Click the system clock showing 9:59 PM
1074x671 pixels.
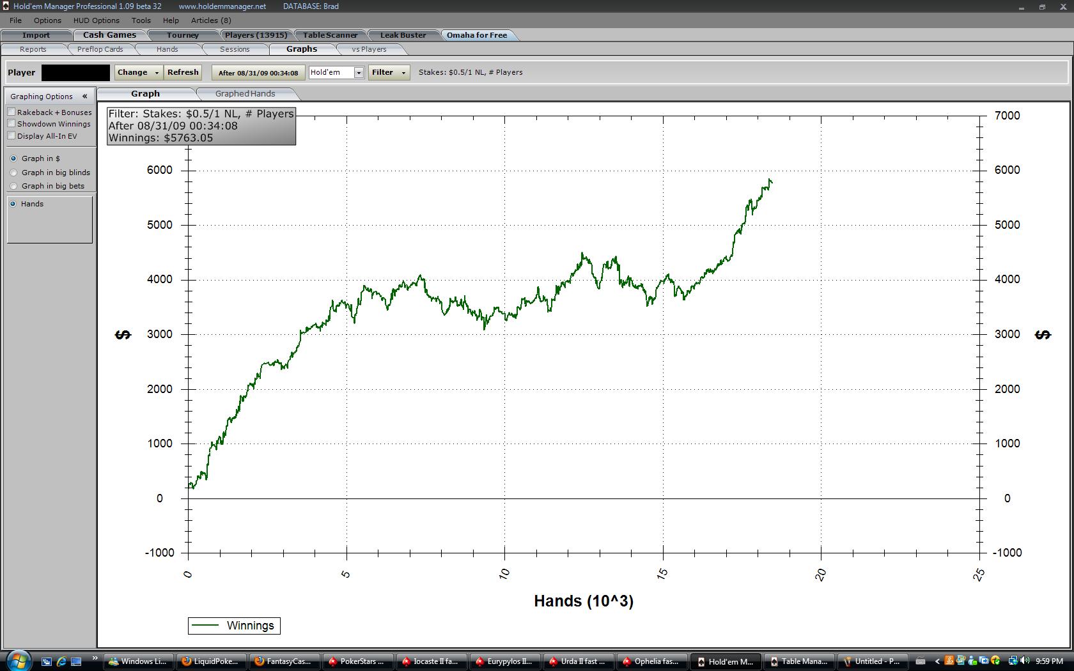1049,661
